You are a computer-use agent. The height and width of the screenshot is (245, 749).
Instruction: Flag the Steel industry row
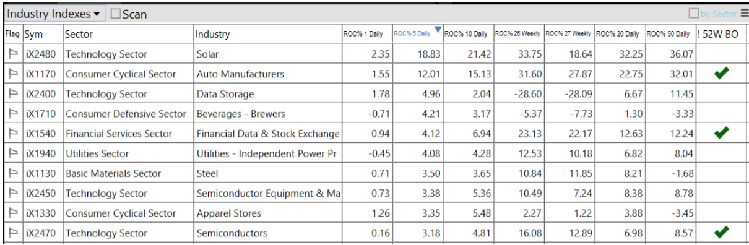[12, 174]
